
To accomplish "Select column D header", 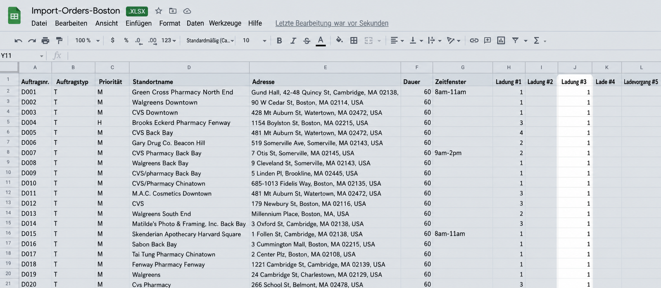I will [x=189, y=67].
